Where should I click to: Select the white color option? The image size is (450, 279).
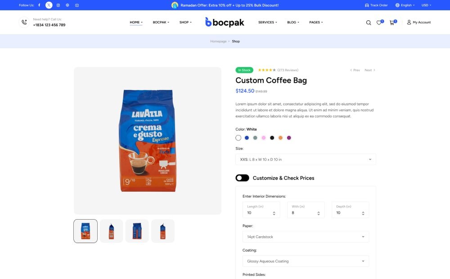coord(238,138)
